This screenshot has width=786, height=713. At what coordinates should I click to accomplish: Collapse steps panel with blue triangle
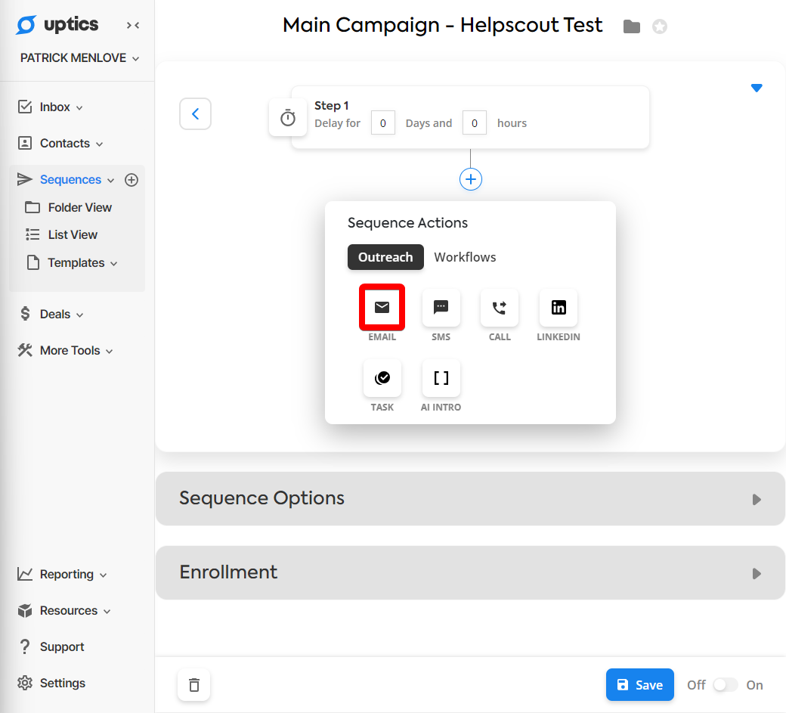click(x=757, y=88)
